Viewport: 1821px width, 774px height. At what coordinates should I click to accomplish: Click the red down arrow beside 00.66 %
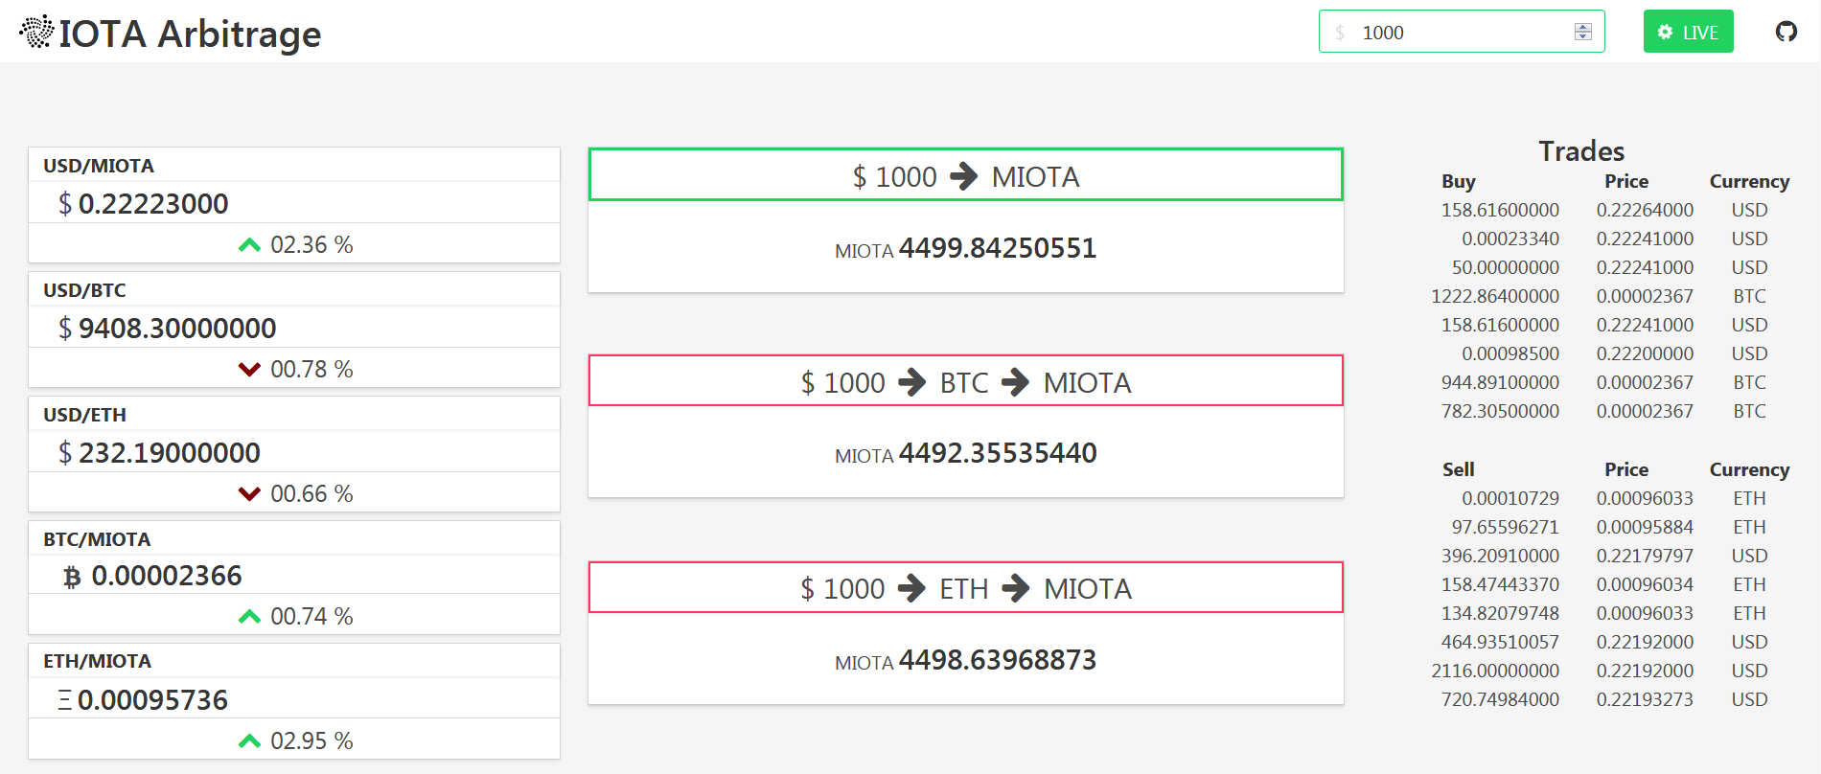[249, 494]
